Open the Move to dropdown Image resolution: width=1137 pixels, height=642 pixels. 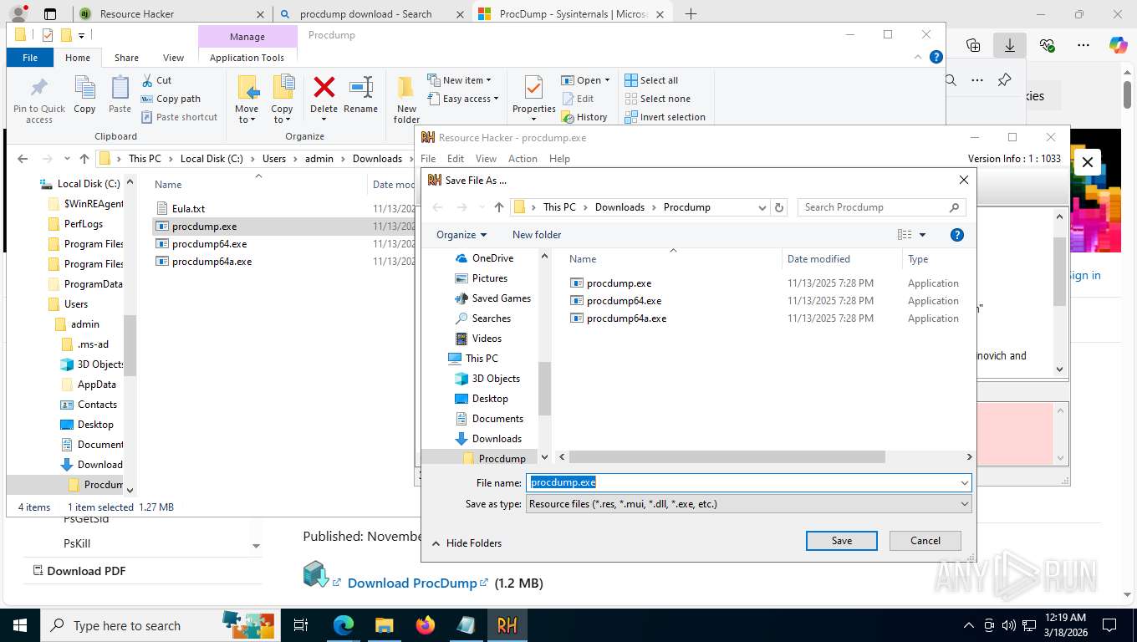tap(247, 115)
